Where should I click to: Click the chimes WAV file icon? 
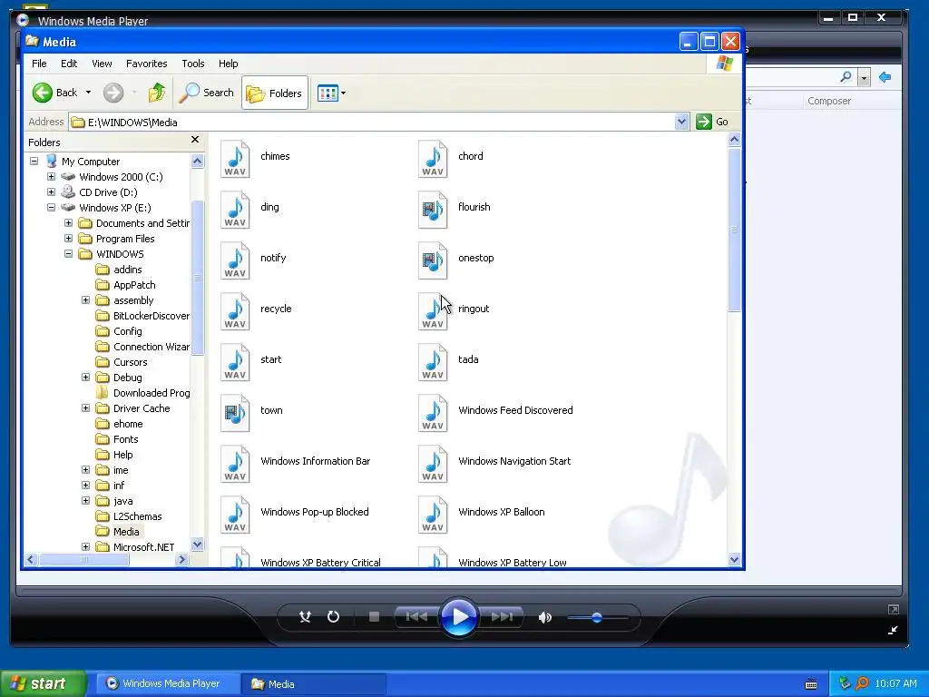[x=235, y=159]
